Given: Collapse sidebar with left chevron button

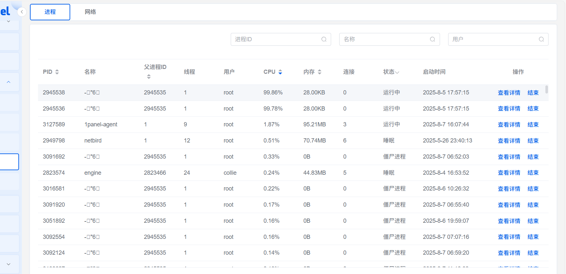Looking at the screenshot, I should [22, 12].
